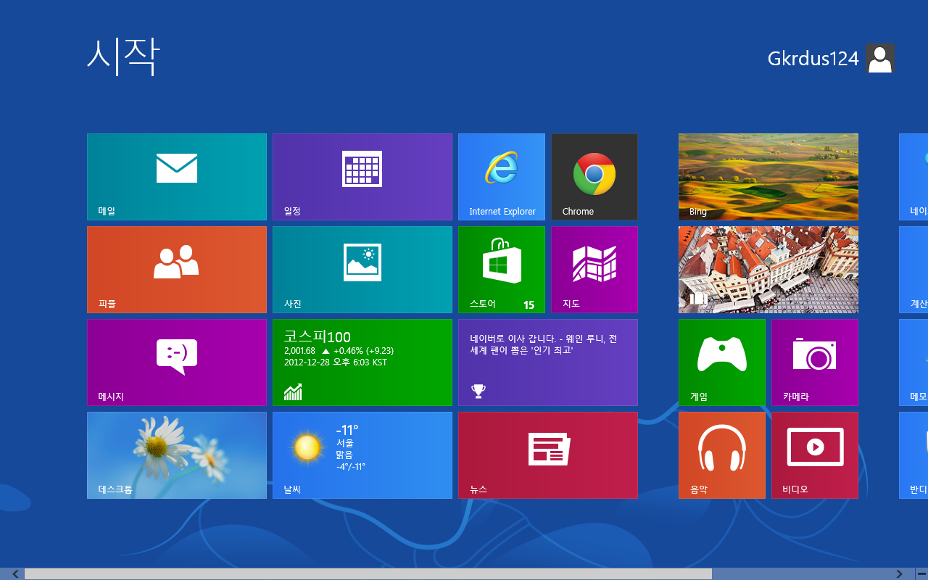
Task: Open the Maps (지도) tile
Action: pyautogui.click(x=594, y=269)
